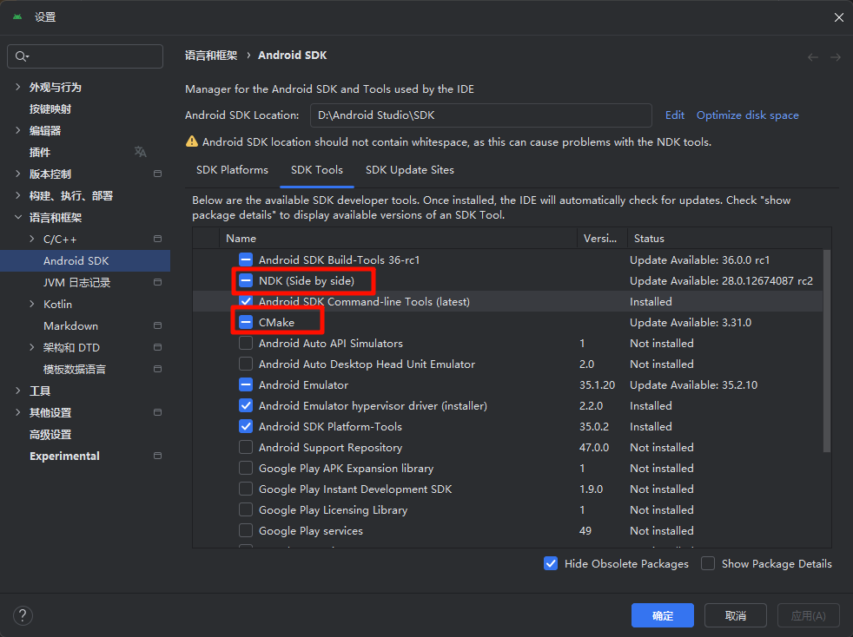Screen dimensions: 853x637
Task: Enable Show Package Details checkbox
Action: click(708, 563)
